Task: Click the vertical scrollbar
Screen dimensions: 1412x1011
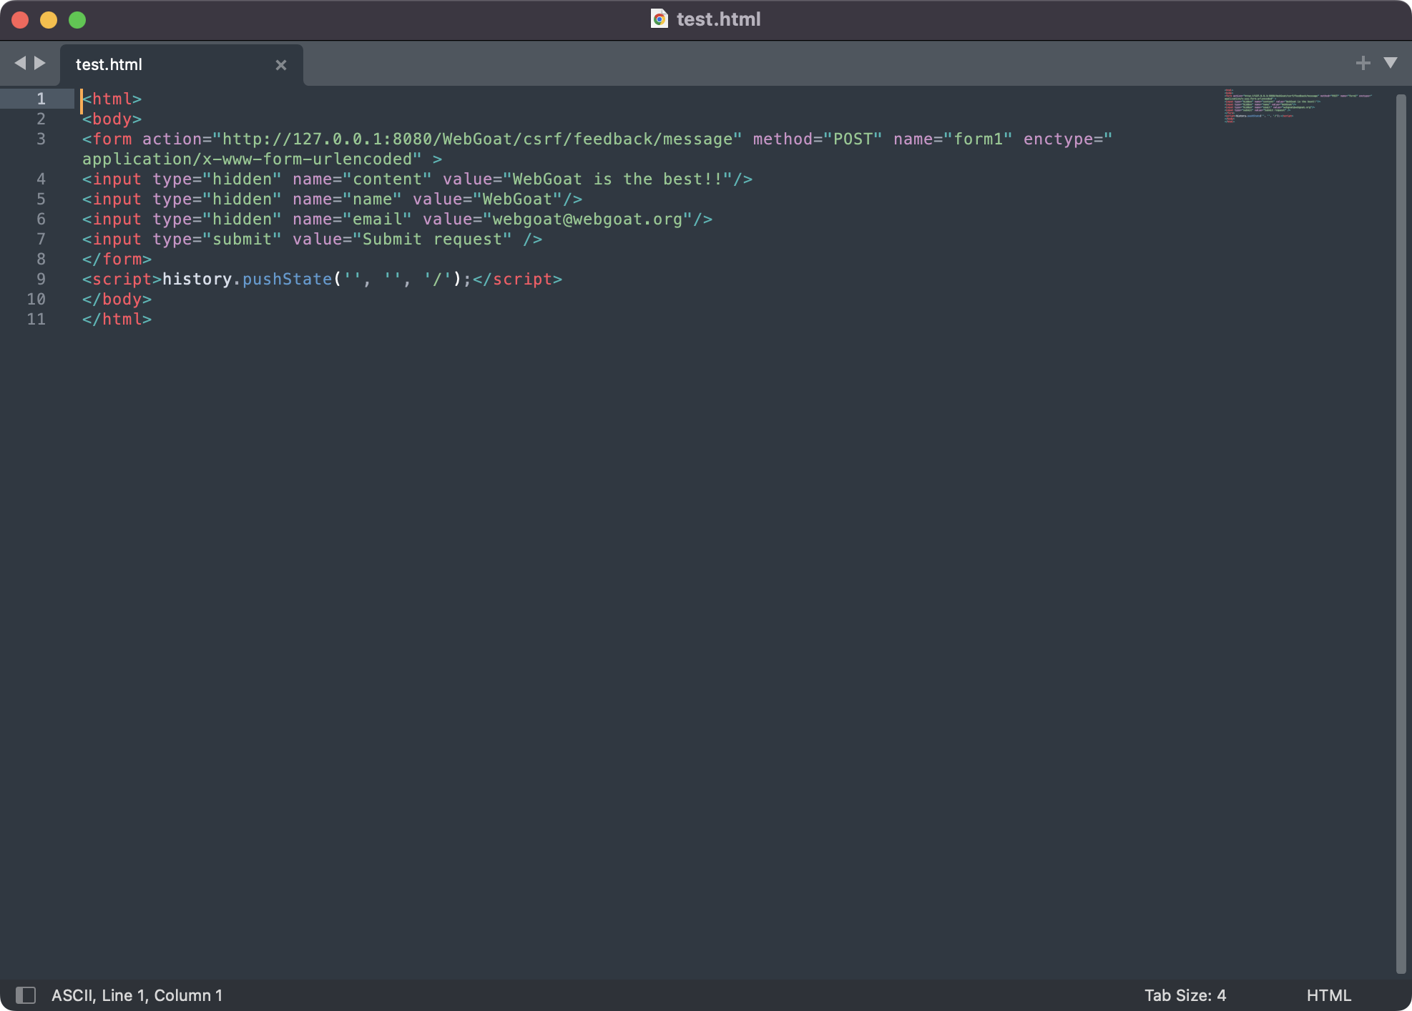Action: [x=1401, y=533]
